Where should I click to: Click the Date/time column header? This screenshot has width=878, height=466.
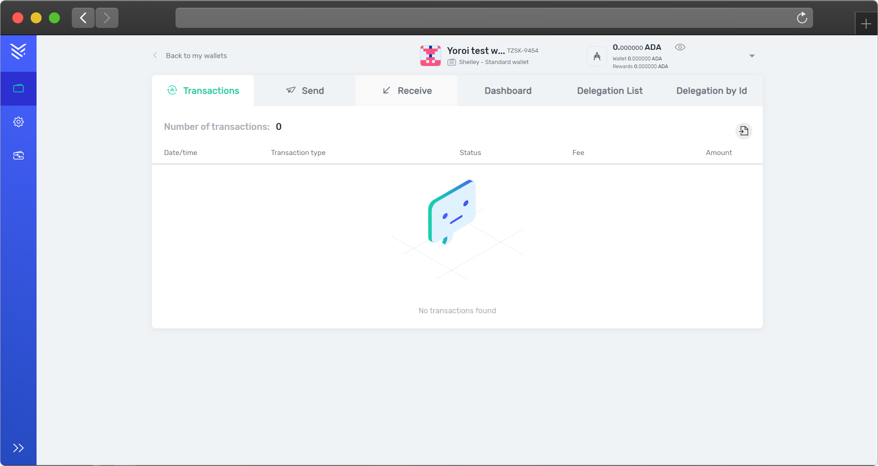pyautogui.click(x=181, y=153)
